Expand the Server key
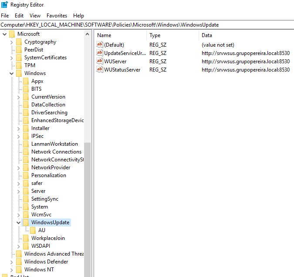This screenshot has height=277, width=294. point(19,192)
